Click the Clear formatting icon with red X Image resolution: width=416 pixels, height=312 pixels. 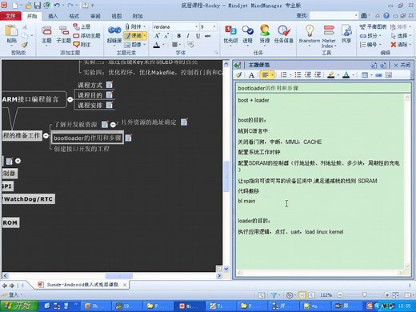[401, 44]
